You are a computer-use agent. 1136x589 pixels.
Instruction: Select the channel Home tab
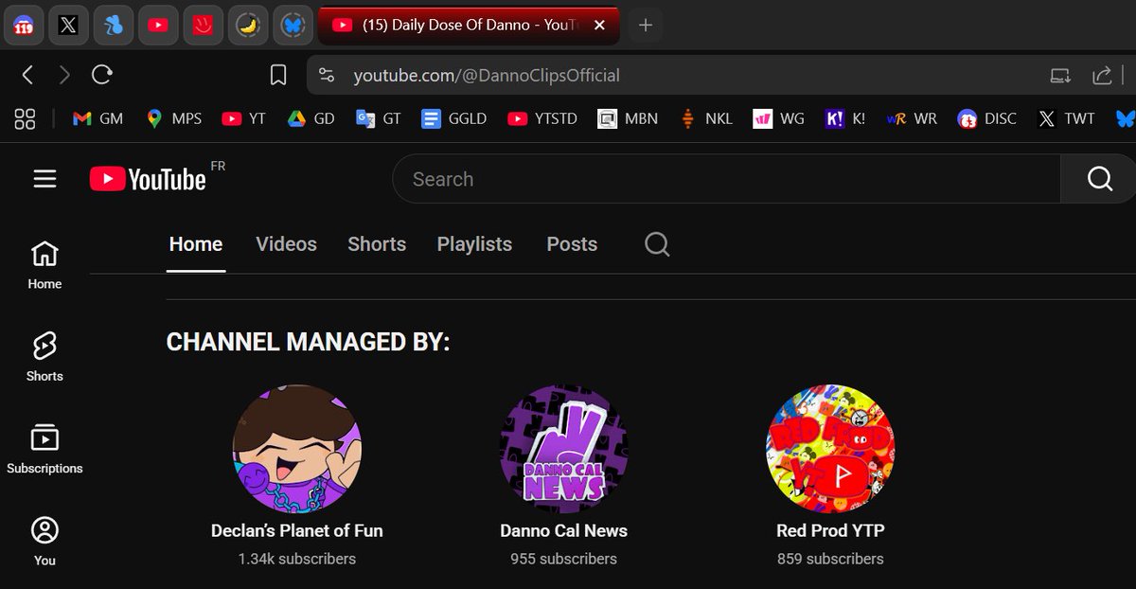pyautogui.click(x=196, y=244)
